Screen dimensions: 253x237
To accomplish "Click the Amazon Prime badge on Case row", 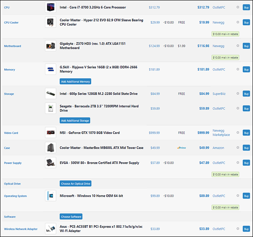I will pos(181,148).
